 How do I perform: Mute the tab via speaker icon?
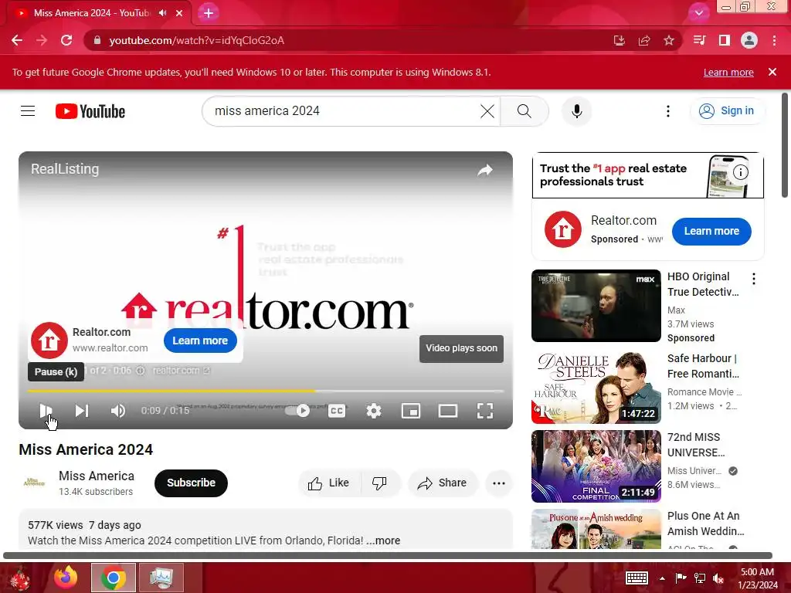(162, 13)
